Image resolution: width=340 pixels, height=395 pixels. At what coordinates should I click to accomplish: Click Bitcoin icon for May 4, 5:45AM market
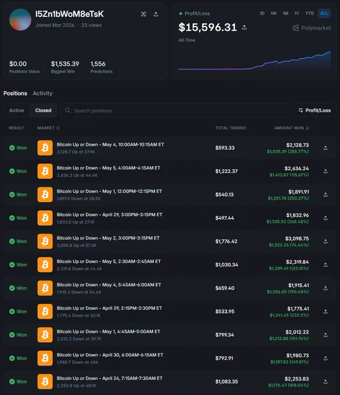coord(45,288)
